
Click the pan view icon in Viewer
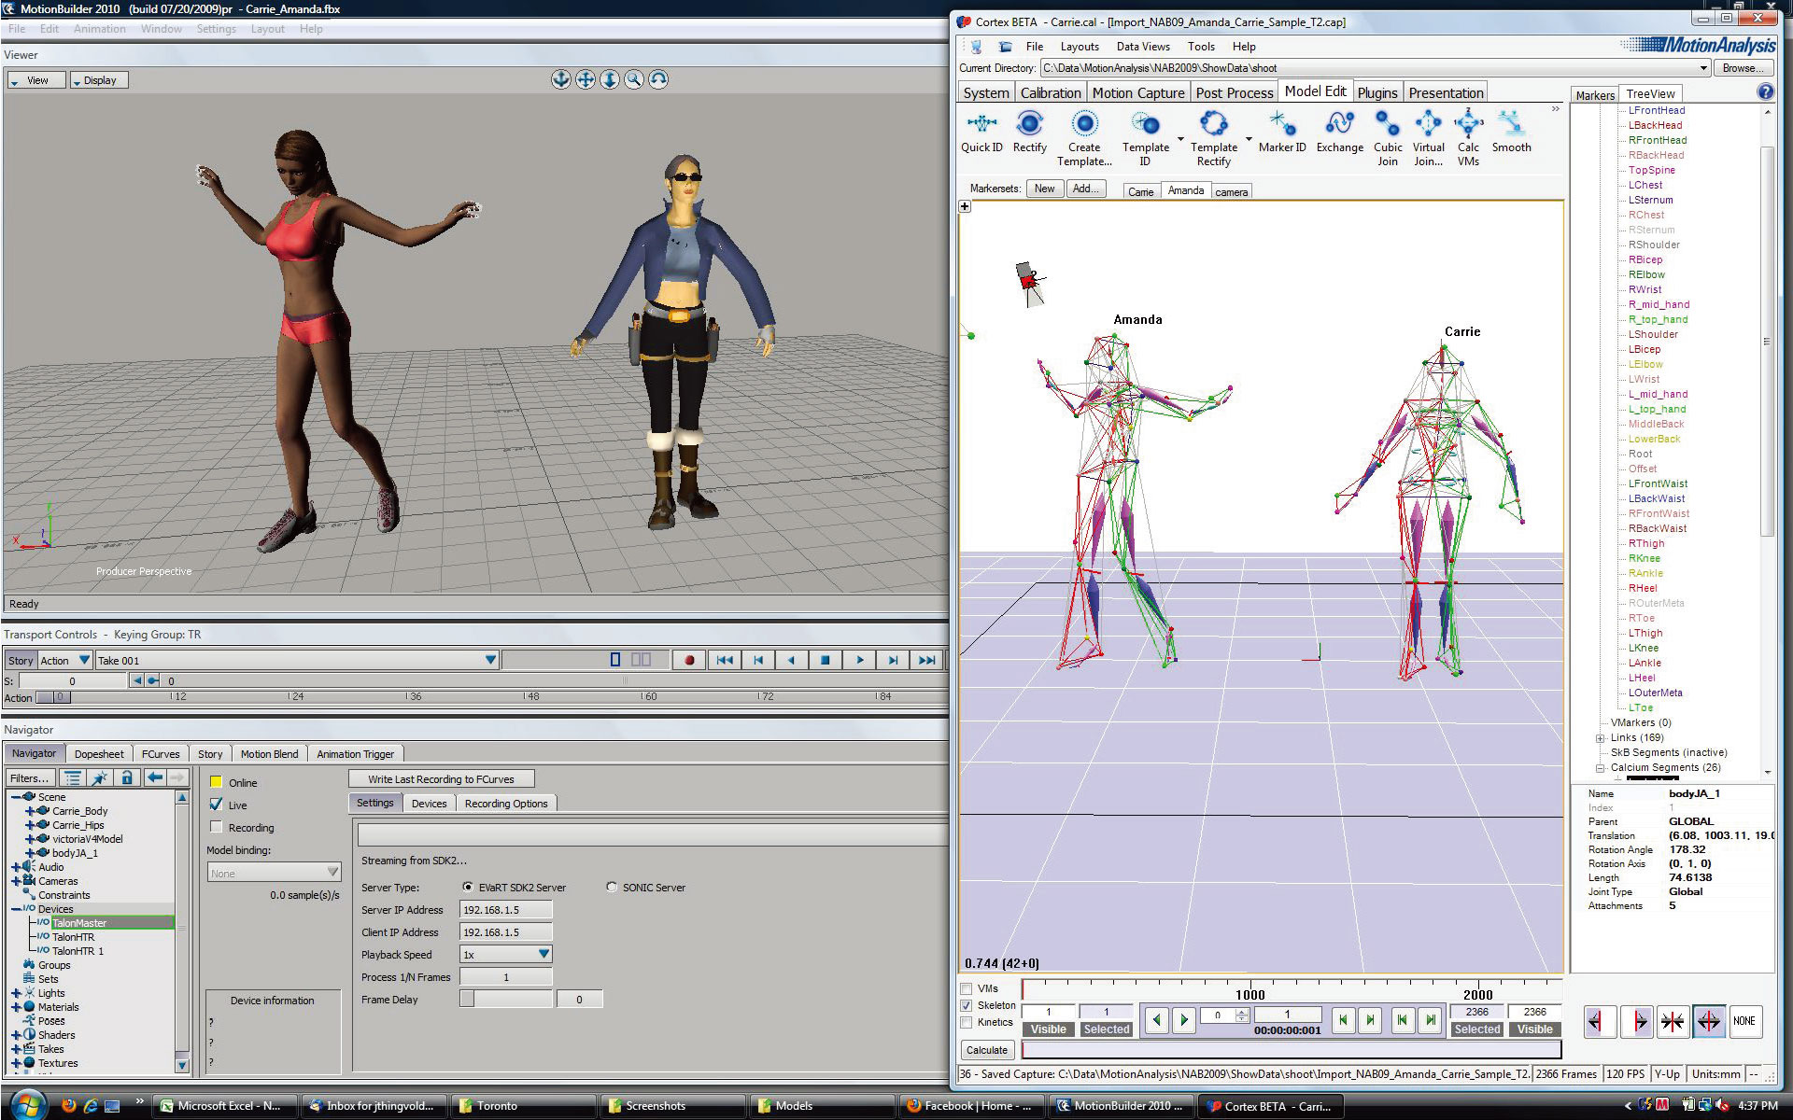[585, 79]
